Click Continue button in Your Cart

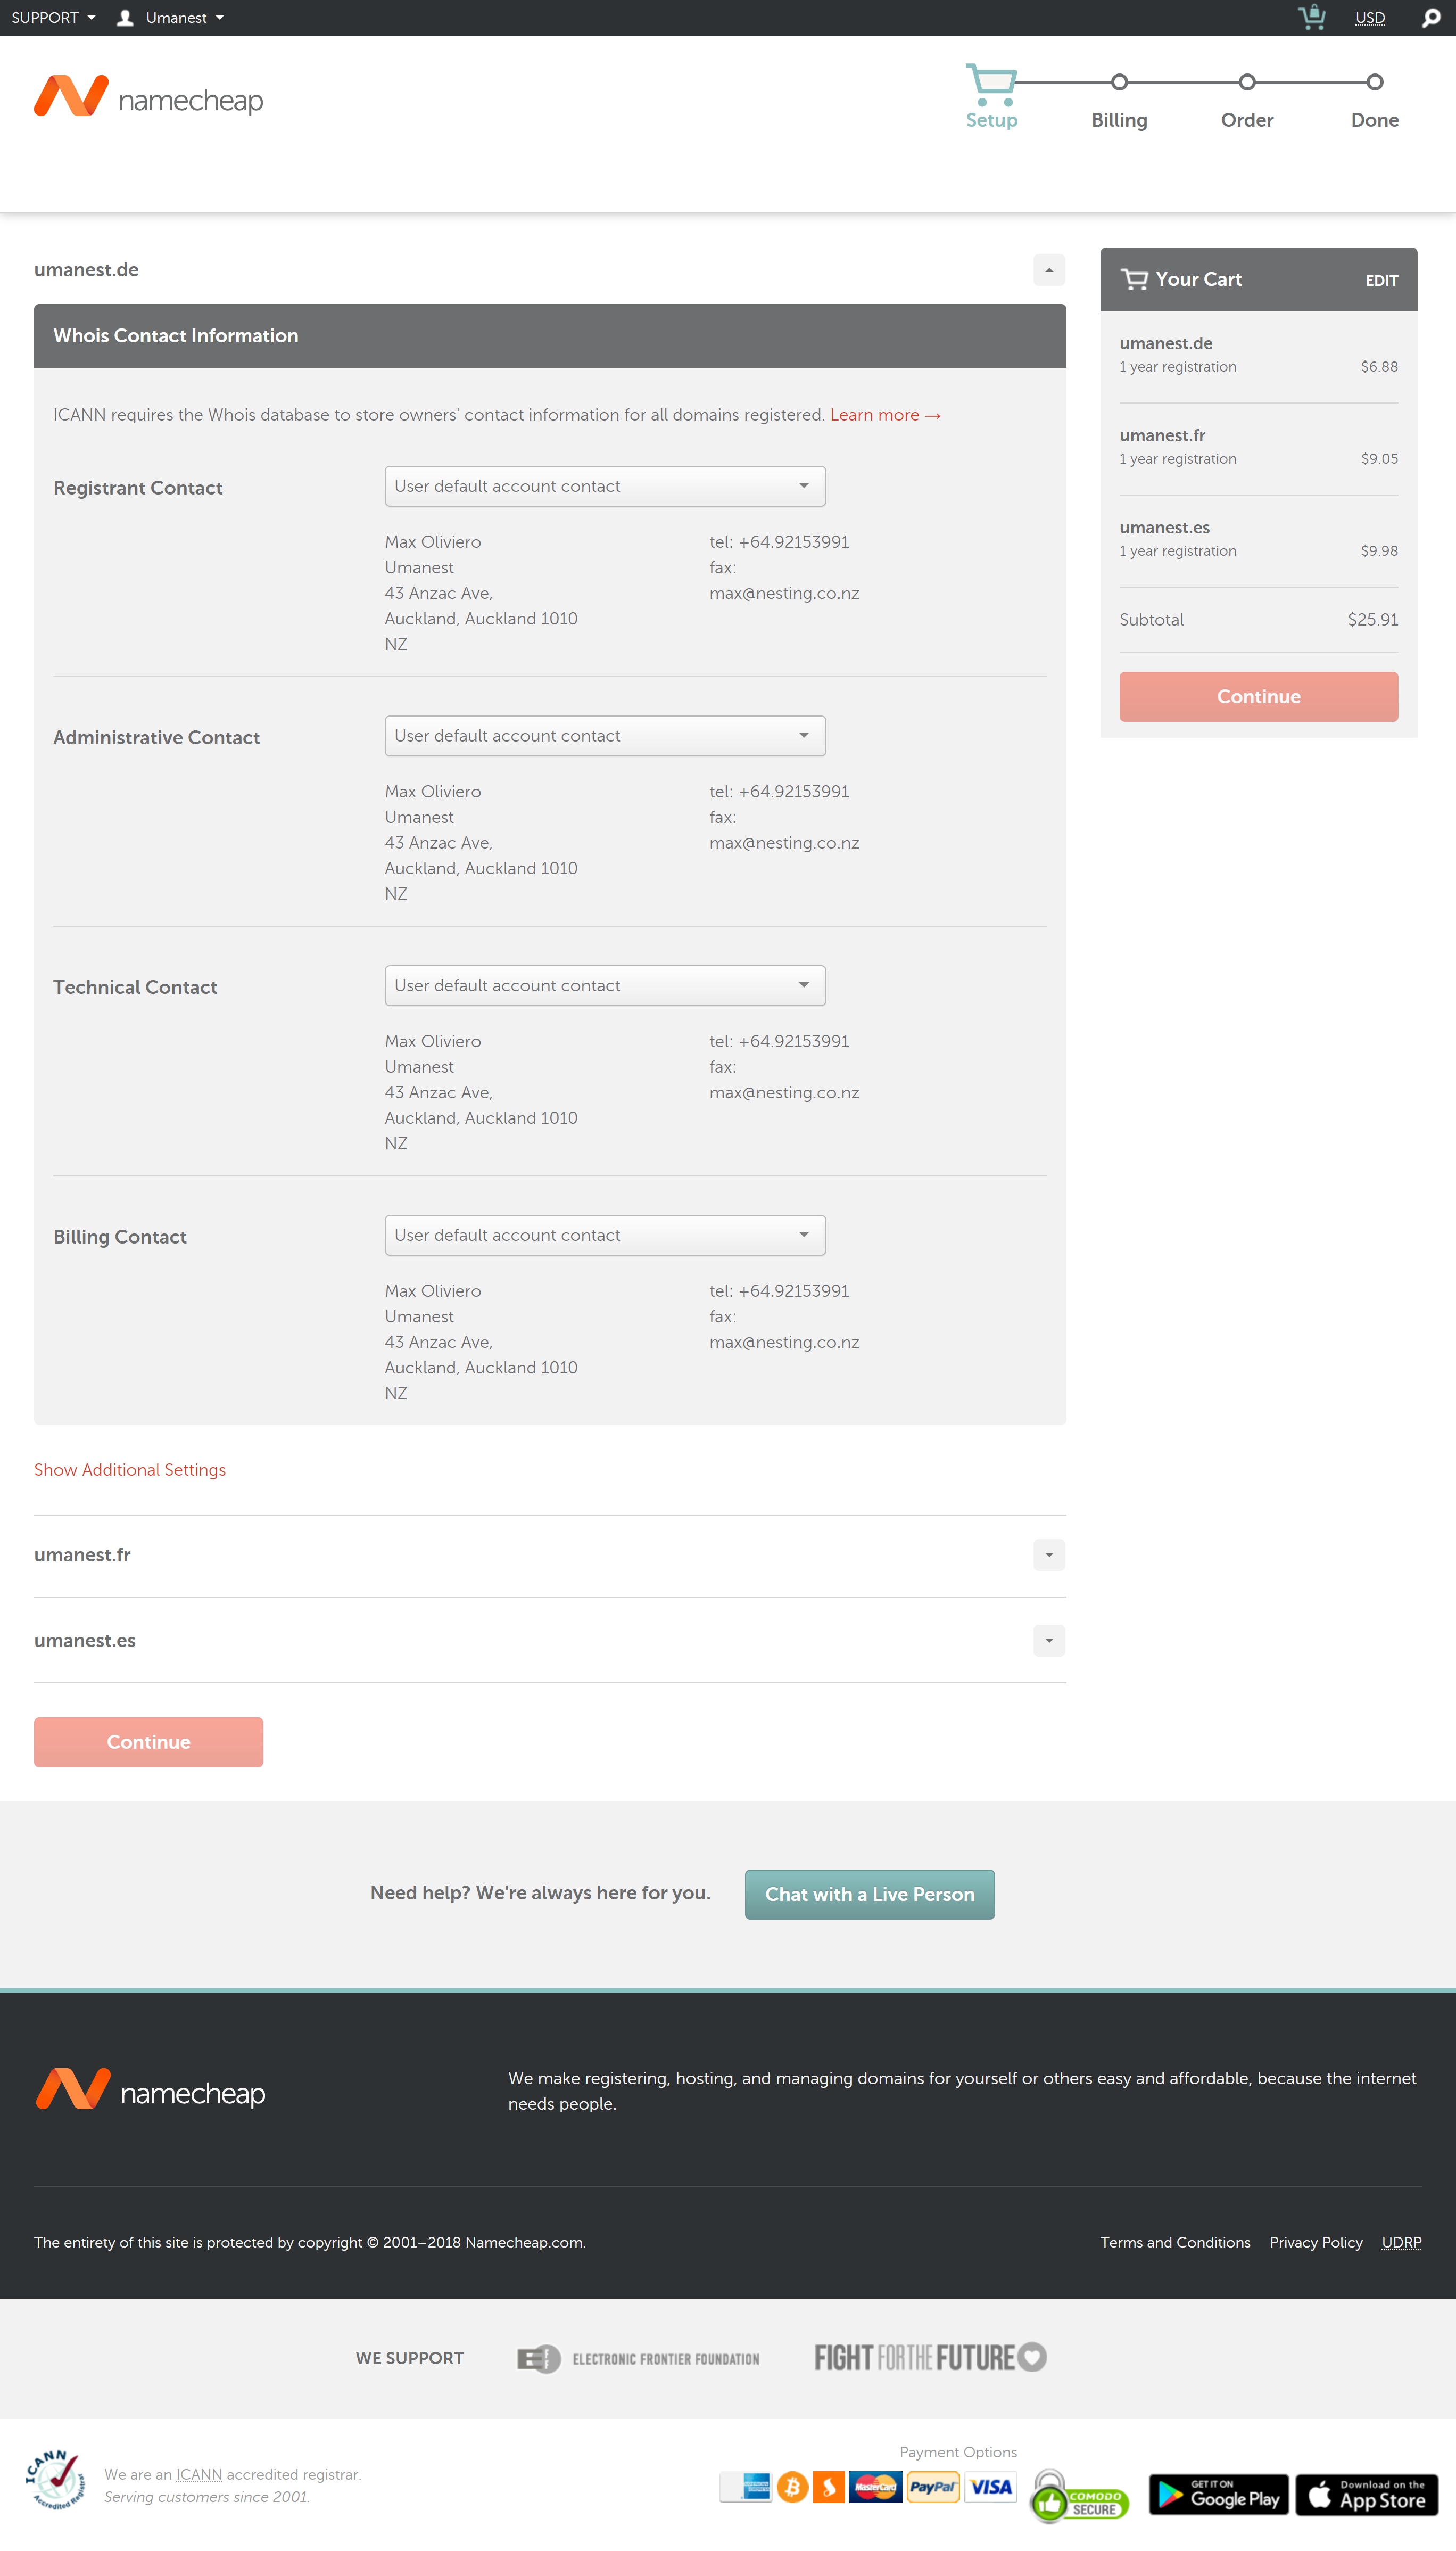pyautogui.click(x=1258, y=696)
